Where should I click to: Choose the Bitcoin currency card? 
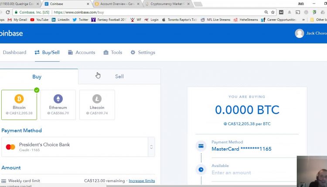pyautogui.click(x=19, y=105)
